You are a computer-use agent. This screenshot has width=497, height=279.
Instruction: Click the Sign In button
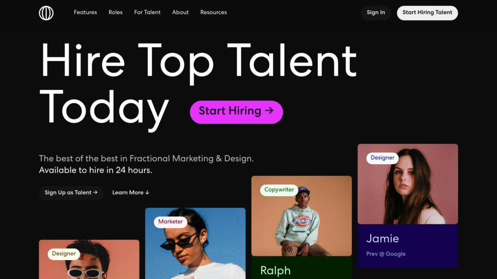pos(376,13)
